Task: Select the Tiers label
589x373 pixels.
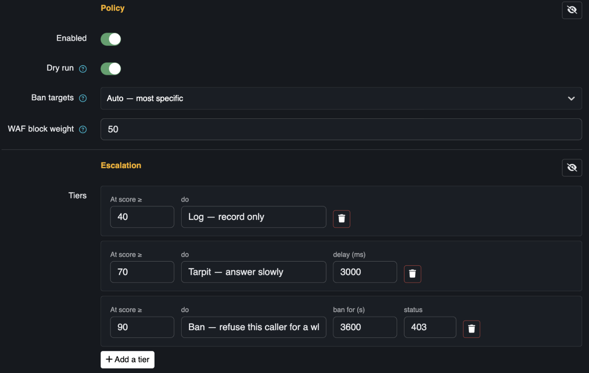Action: (x=78, y=196)
